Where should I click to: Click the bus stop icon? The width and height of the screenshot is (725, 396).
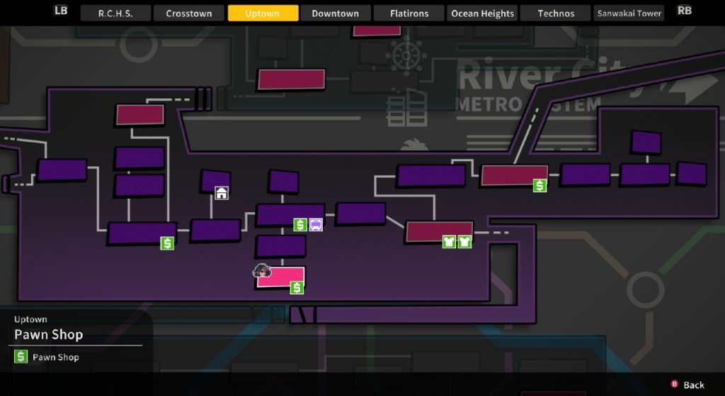point(316,225)
